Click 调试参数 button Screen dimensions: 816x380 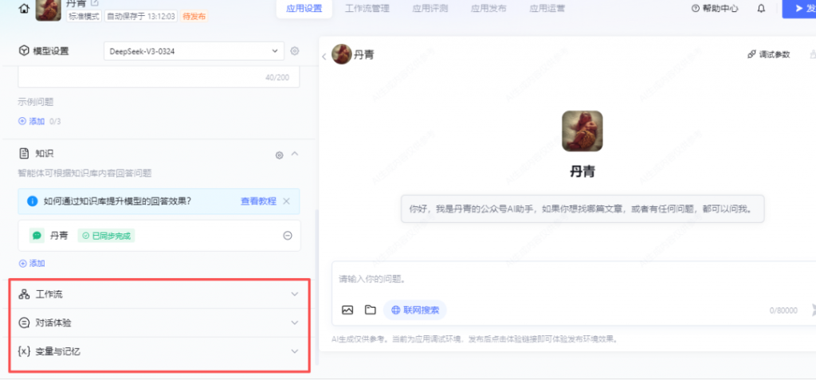click(769, 54)
